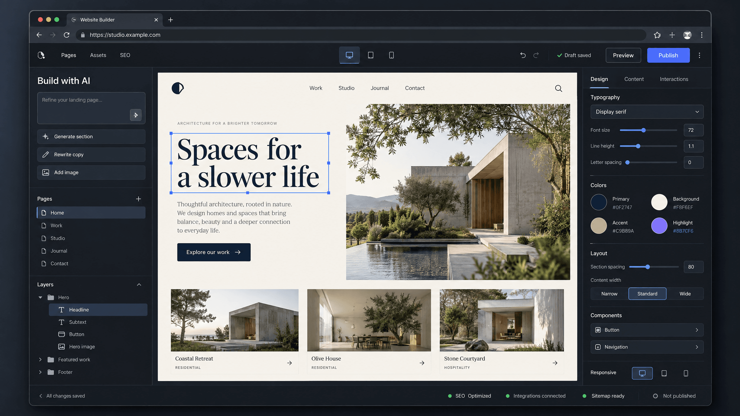Open the SEO menu

125,55
